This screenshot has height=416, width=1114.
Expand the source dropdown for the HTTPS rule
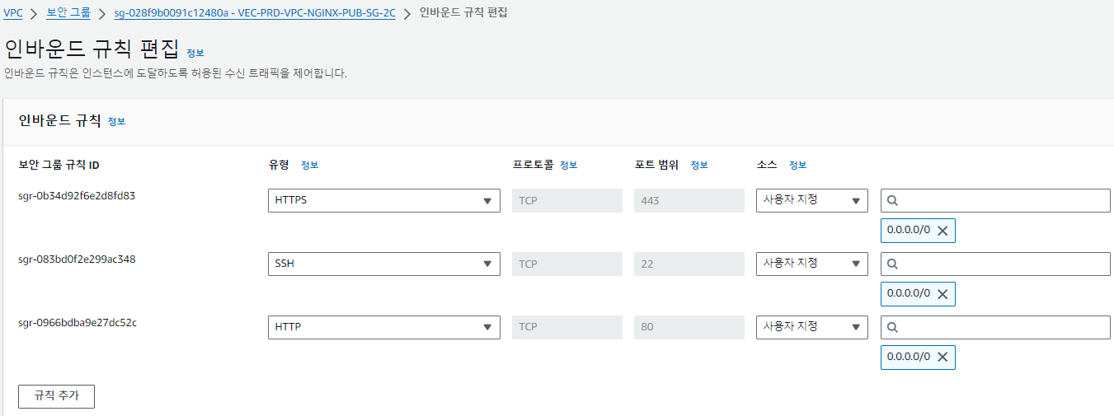[811, 200]
